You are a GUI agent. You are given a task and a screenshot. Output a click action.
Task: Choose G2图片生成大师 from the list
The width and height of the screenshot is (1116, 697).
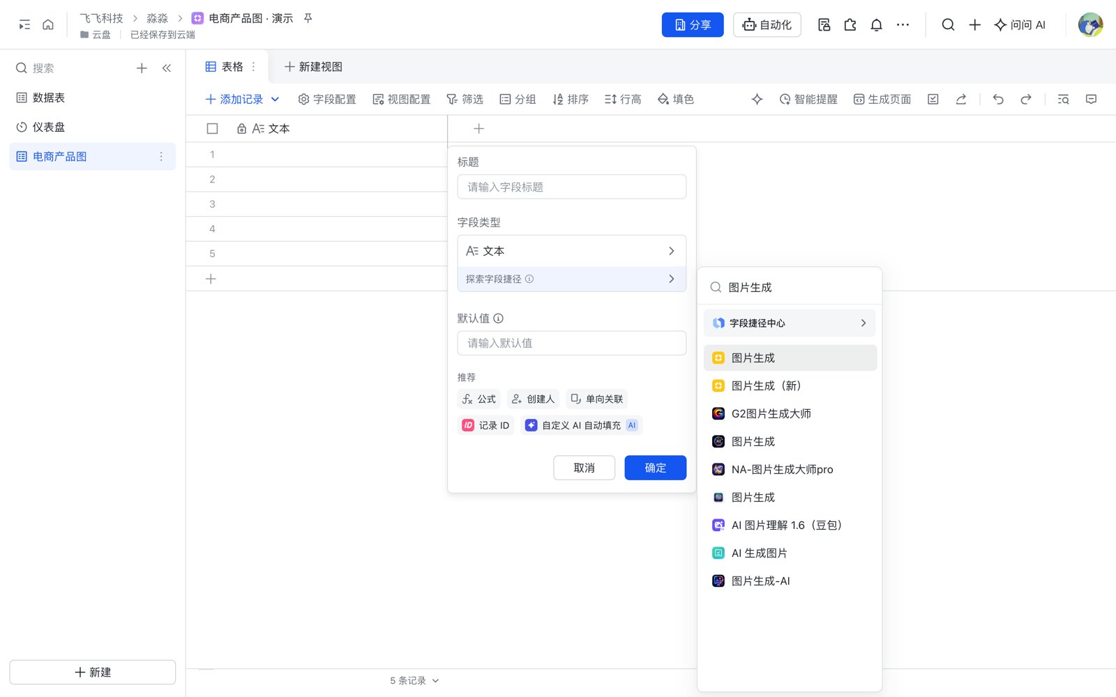(x=790, y=414)
